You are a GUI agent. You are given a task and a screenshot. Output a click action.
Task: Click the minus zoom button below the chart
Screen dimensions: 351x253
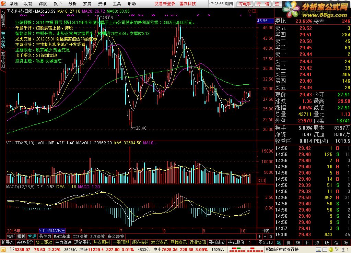pos(265,237)
